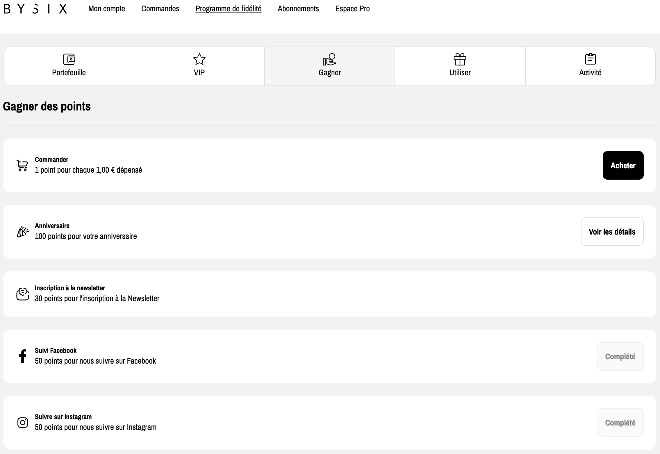Screen dimensions: 660x454
Task: Click the Gagner hand-coin icon
Action: point(329,59)
